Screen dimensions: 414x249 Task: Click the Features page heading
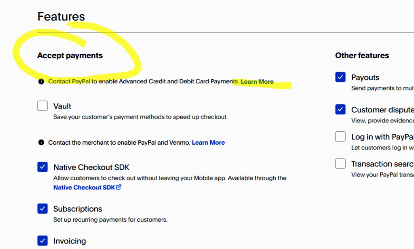click(x=61, y=16)
